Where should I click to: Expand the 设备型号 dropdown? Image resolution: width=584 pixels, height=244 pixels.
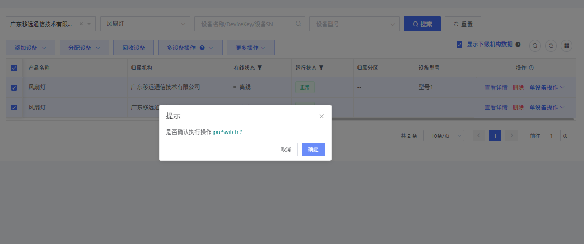354,24
